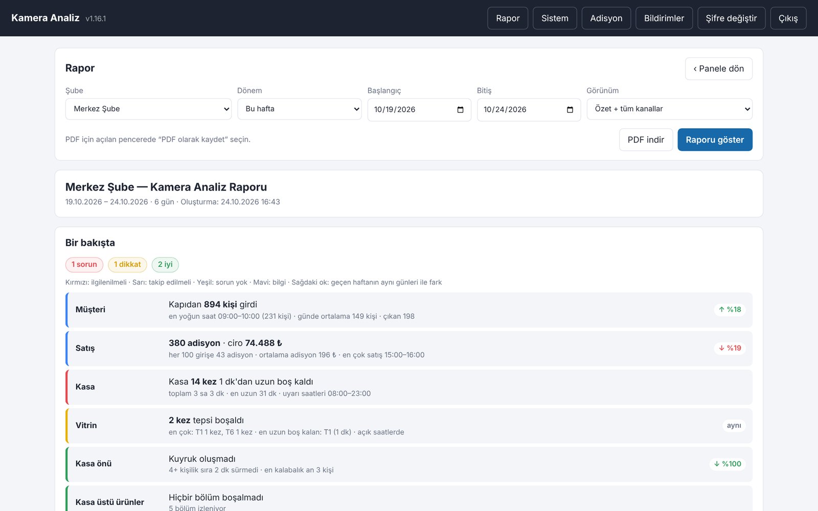818x511 pixels.
Task: Open Bildirimler from the top bar
Action: pyautogui.click(x=664, y=18)
